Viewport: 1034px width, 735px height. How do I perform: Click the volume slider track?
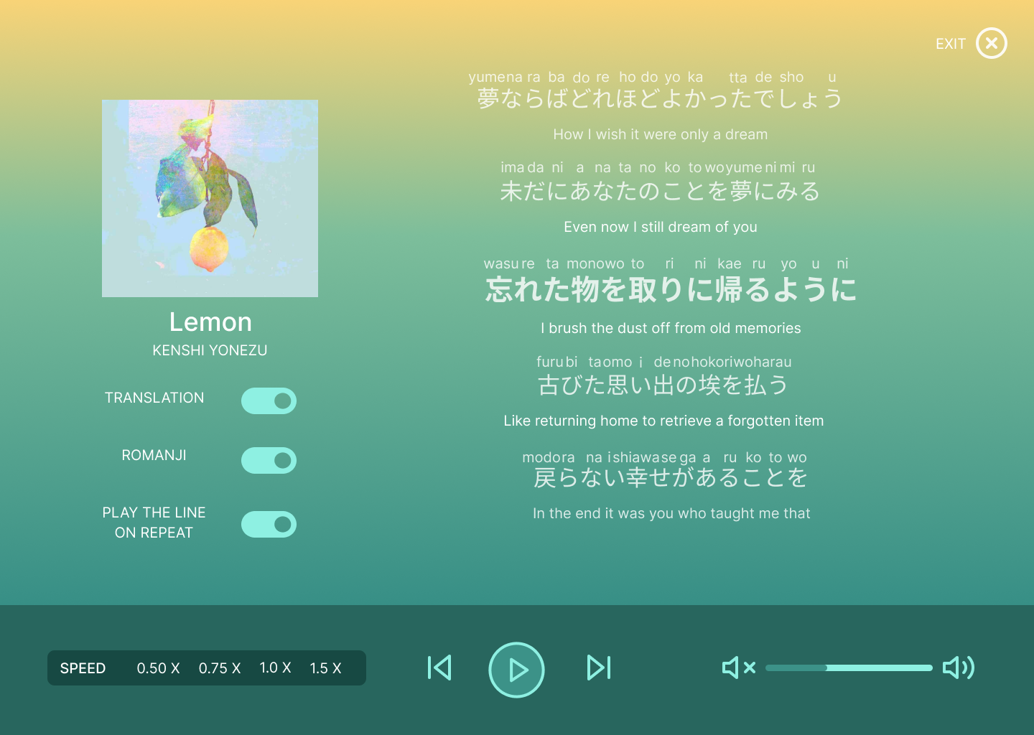click(849, 668)
